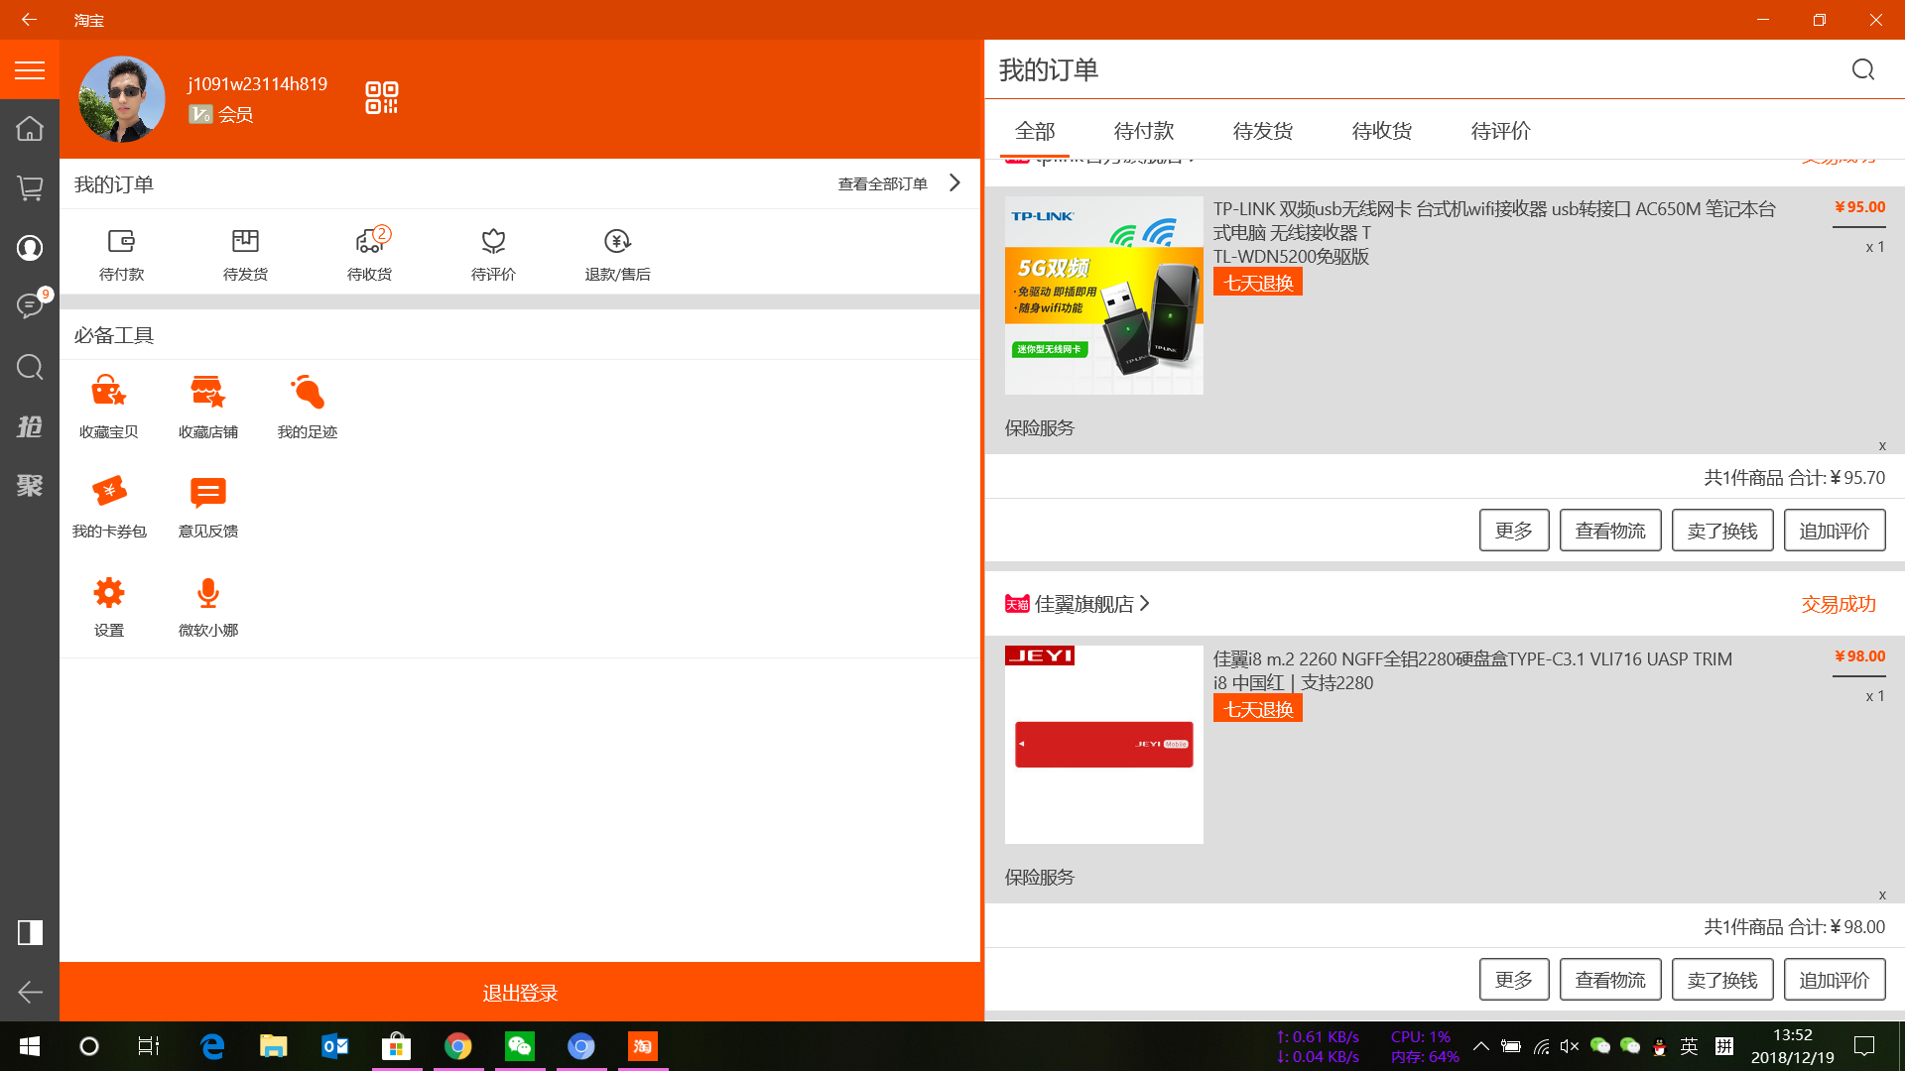Open 我的卡券包 coupon wallet
Viewport: 1905px width, 1071px height.
(x=109, y=506)
